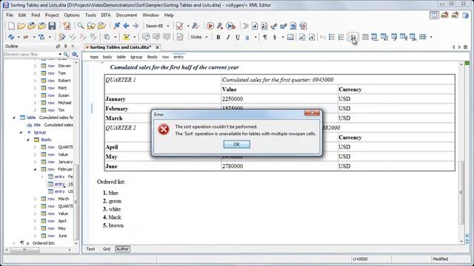Click the editor vertical scrollbar

pyautogui.click(x=461, y=192)
